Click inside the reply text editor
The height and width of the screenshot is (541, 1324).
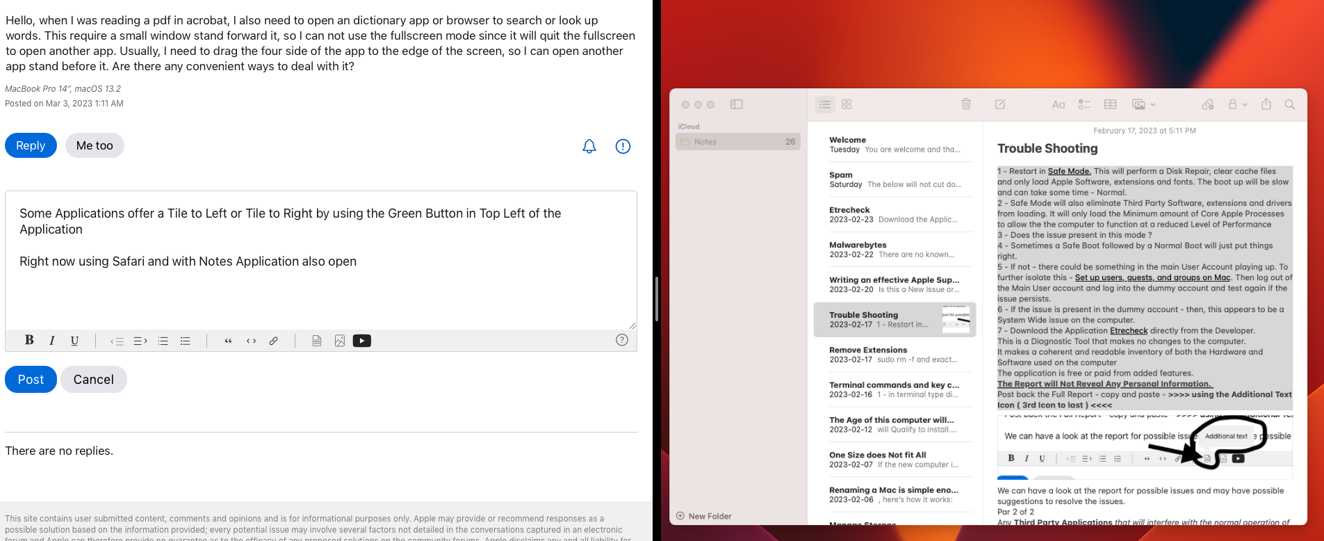321,260
